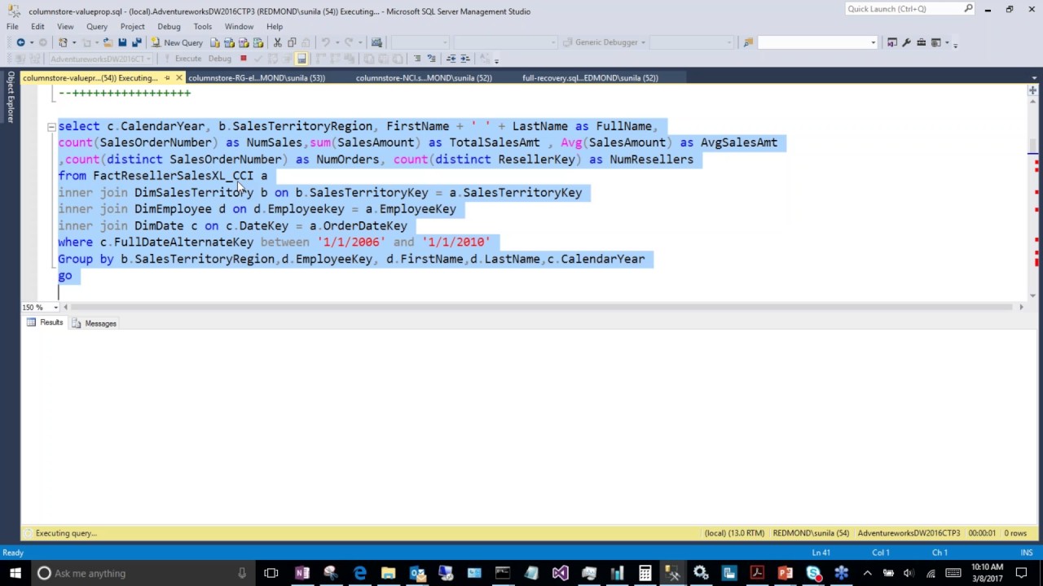Click the Properties wrench icon
1043x586 pixels.
tap(907, 42)
